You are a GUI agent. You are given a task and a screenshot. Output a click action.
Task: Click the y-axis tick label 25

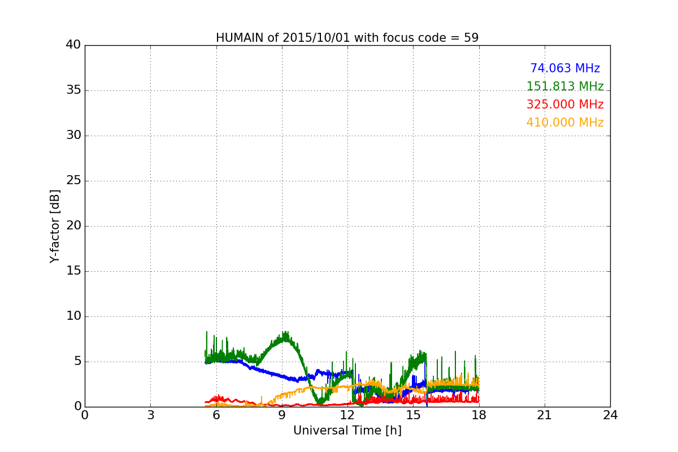(73, 181)
